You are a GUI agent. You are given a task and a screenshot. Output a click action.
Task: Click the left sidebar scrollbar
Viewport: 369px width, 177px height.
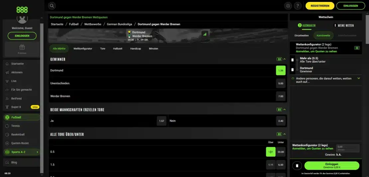pos(42,97)
